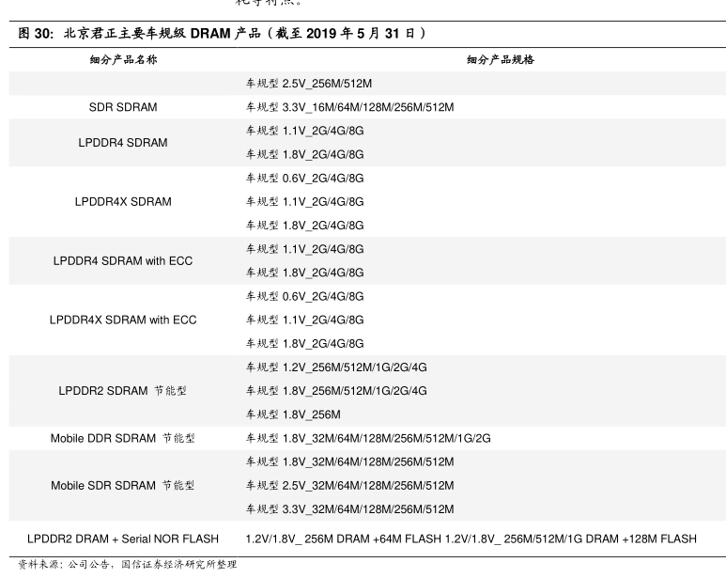Click the SDR SDRAM product name cell

(123, 107)
